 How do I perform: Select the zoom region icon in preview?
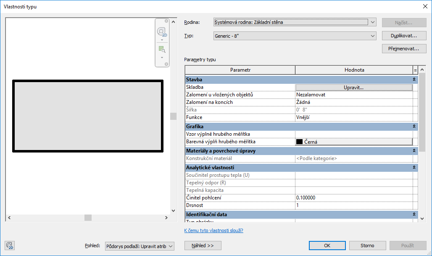pyautogui.click(x=162, y=49)
